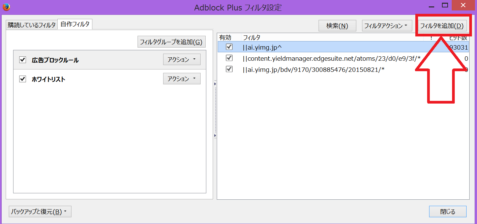This screenshot has width=477, height=224.
Task: Click the Firefox icon in the title bar
Action: 6,6
